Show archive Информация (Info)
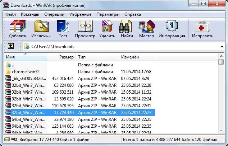Viewport: 228px width, 146px height. (172, 26)
